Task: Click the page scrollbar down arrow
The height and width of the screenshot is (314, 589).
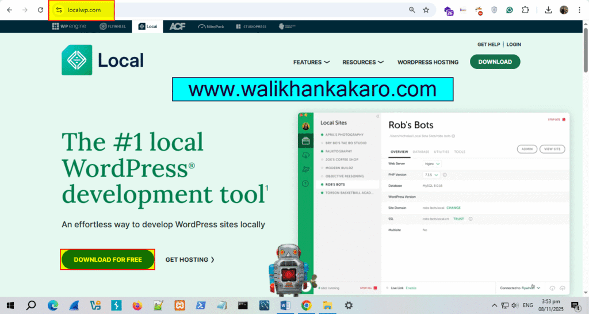Action: [586, 293]
